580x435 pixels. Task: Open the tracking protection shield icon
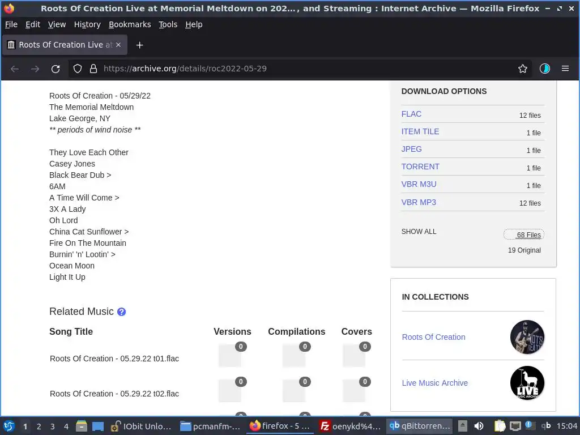[77, 69]
